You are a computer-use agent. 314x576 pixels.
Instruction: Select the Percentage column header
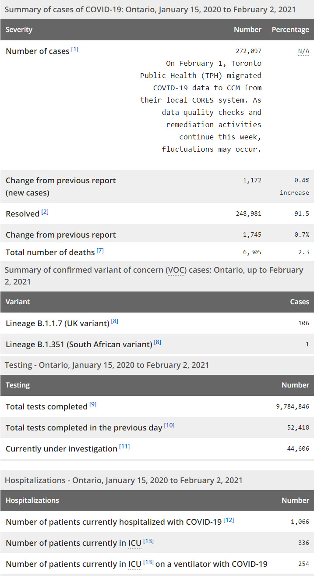pos(290,30)
